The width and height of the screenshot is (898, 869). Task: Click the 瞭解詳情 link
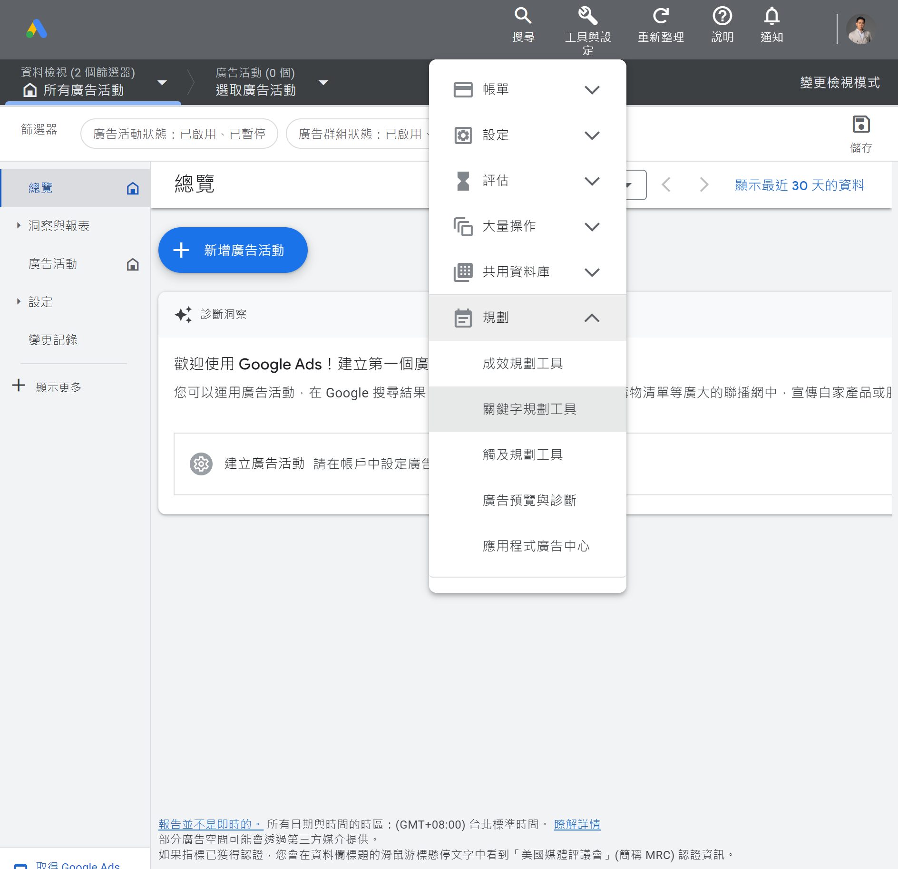pos(577,824)
